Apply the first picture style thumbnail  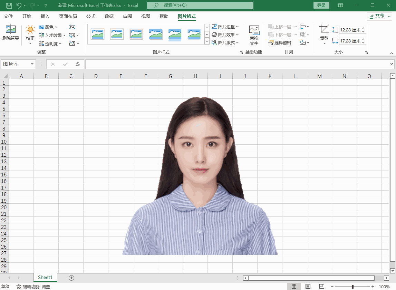[97, 34]
